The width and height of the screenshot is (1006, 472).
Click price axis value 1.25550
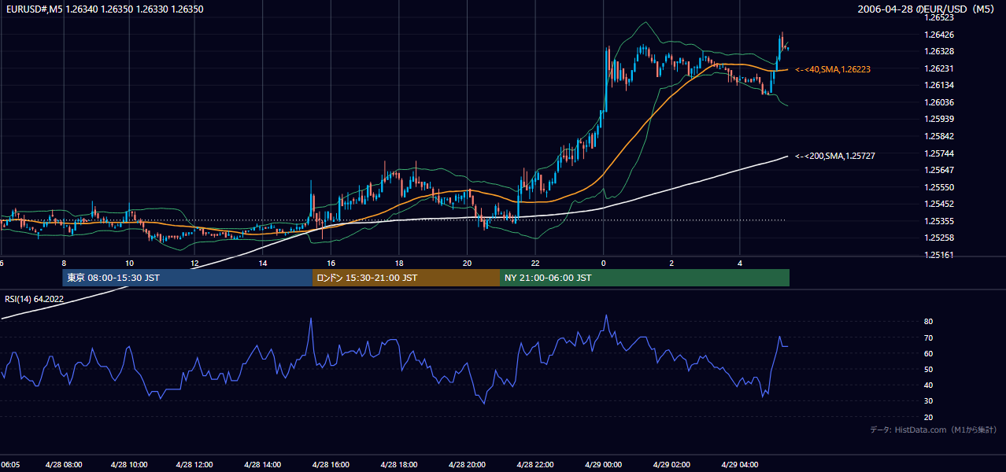pyautogui.click(x=938, y=187)
